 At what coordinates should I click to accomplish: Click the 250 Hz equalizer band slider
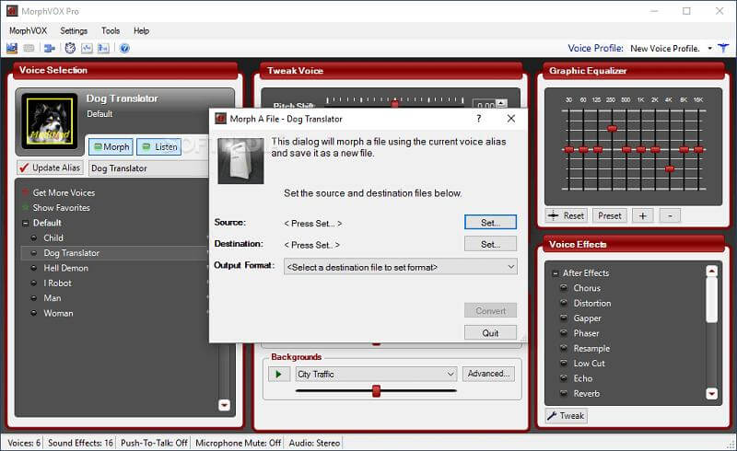click(612, 128)
